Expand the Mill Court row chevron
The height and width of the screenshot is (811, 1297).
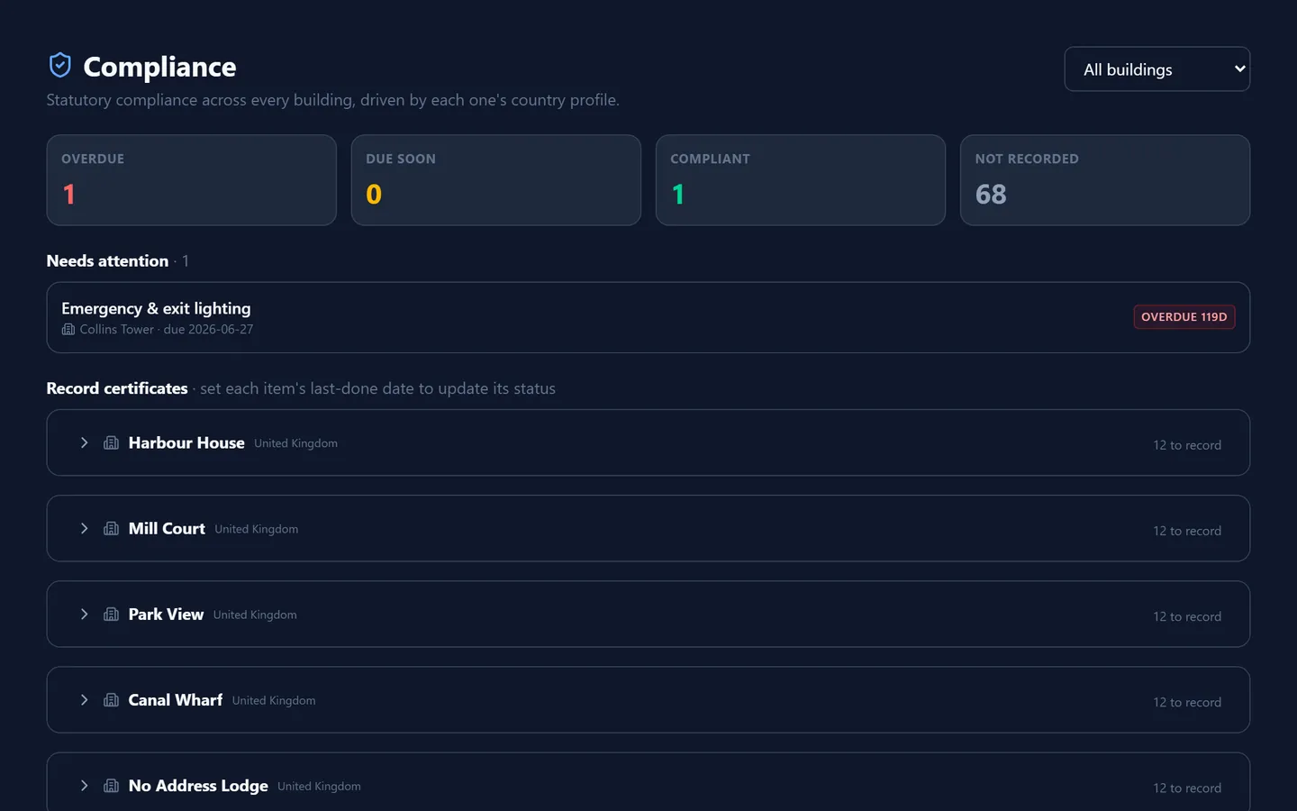pos(84,528)
